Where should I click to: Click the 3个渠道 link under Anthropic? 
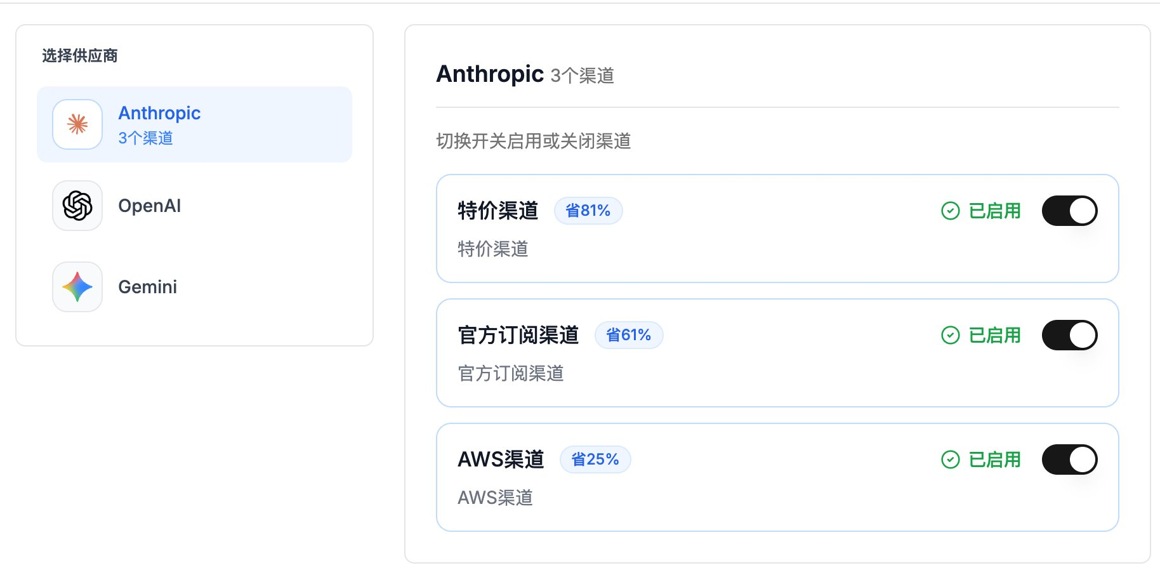[145, 138]
